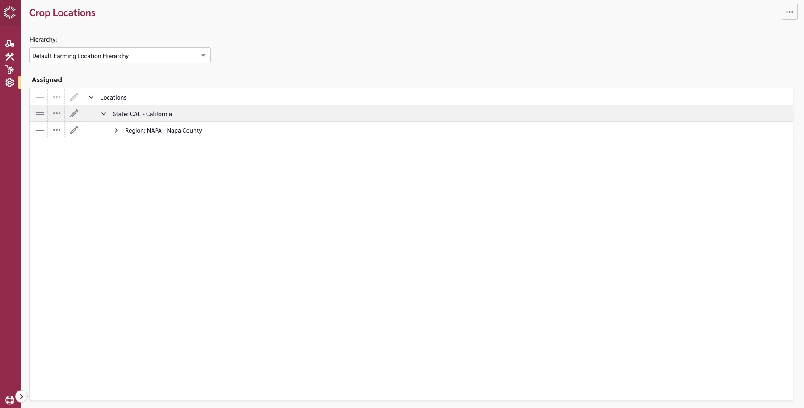804x408 pixels.
Task: Collapse the Locations tree node
Action: [x=91, y=97]
